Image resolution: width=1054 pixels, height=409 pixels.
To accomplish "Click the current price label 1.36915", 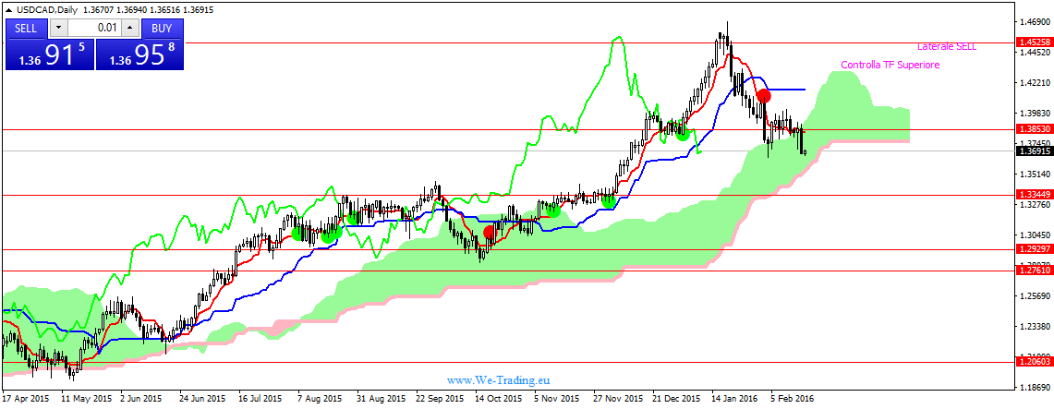I will (1033, 150).
